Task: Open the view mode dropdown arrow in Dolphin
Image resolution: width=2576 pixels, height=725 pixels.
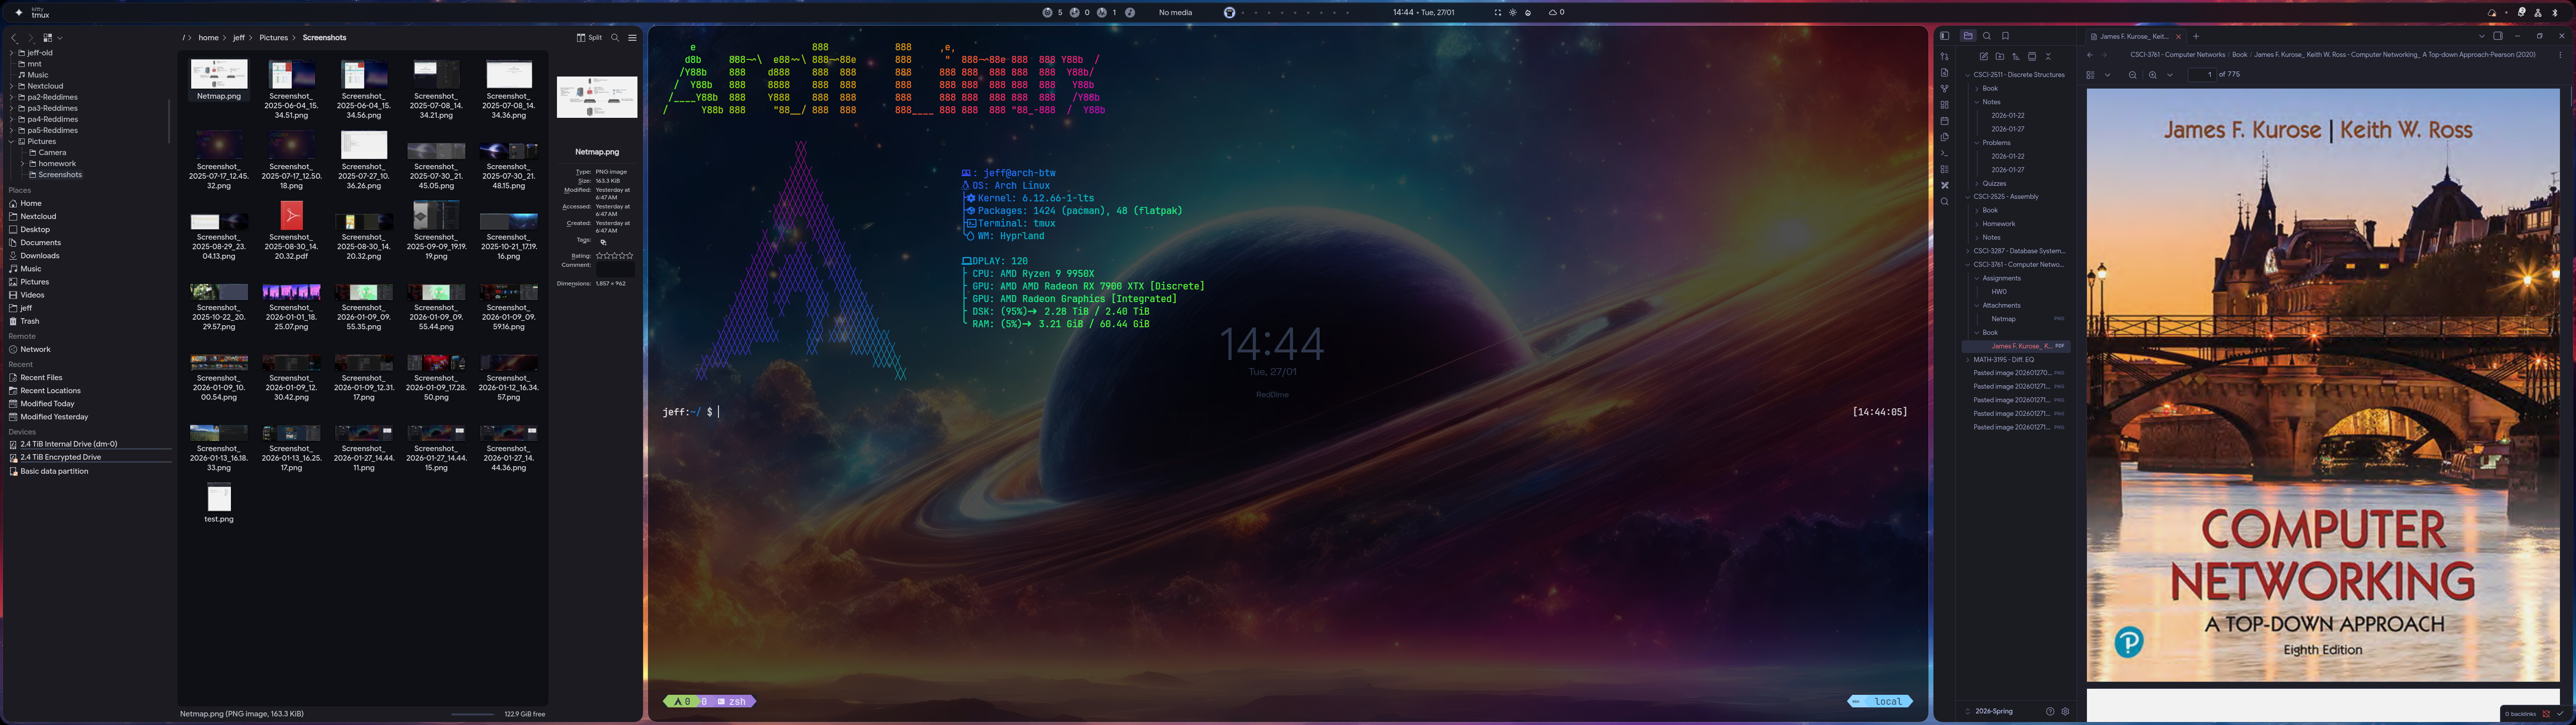Action: (60, 38)
